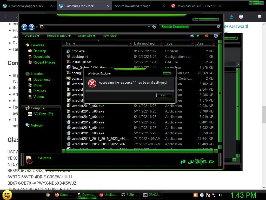
Task: Select vcredist2010_x64.exe in file list
Action: 88,106
